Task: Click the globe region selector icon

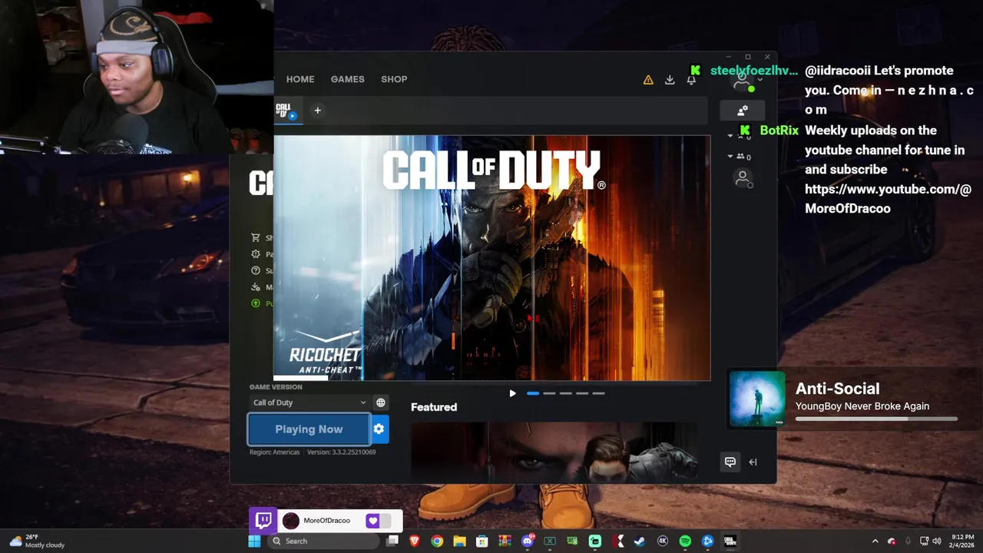Action: (380, 402)
